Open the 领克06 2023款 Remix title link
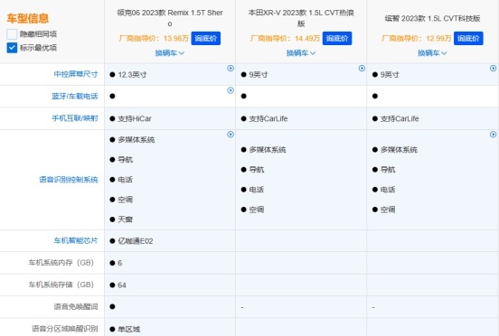This screenshot has height=336, width=499. (170, 18)
